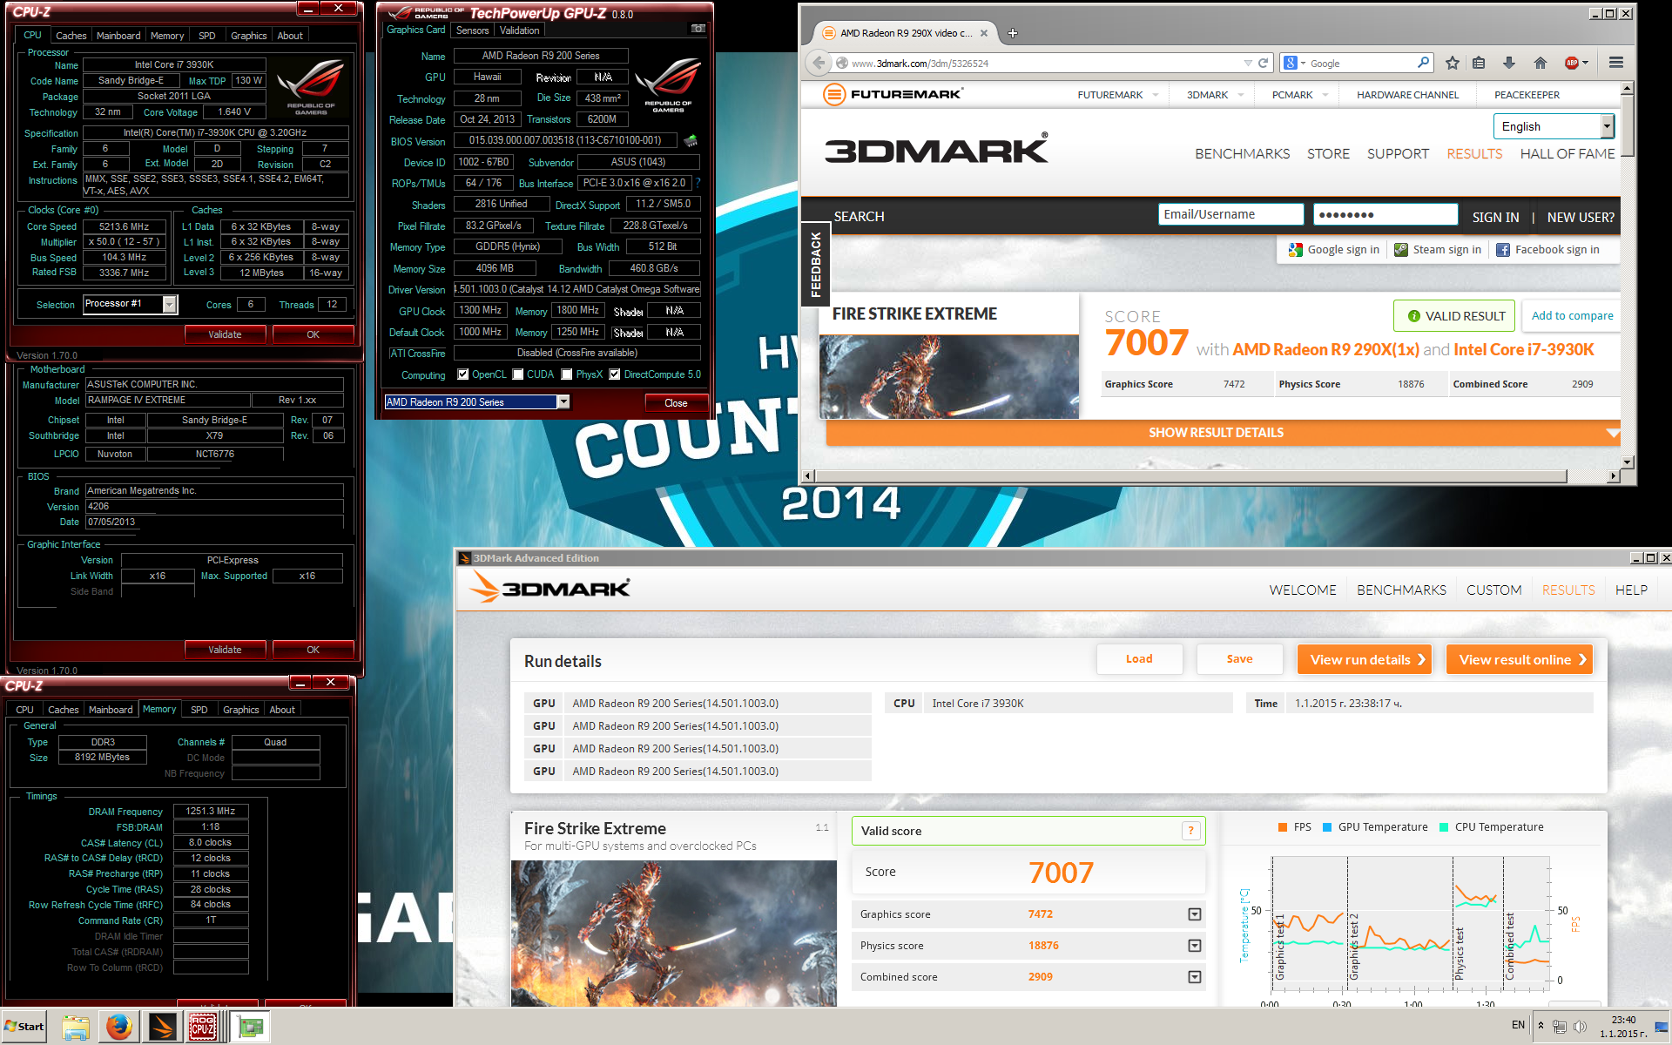Click GPU-Z screenshot camera icon
Viewport: 1672px width, 1045px height.
pyautogui.click(x=698, y=29)
